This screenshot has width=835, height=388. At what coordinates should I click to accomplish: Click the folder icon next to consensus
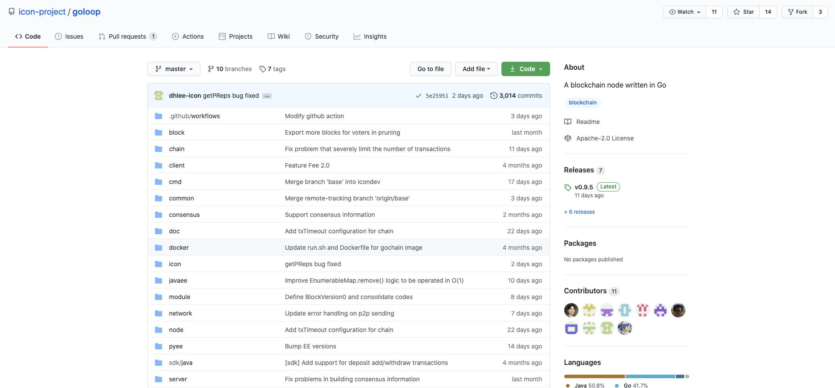pos(159,215)
